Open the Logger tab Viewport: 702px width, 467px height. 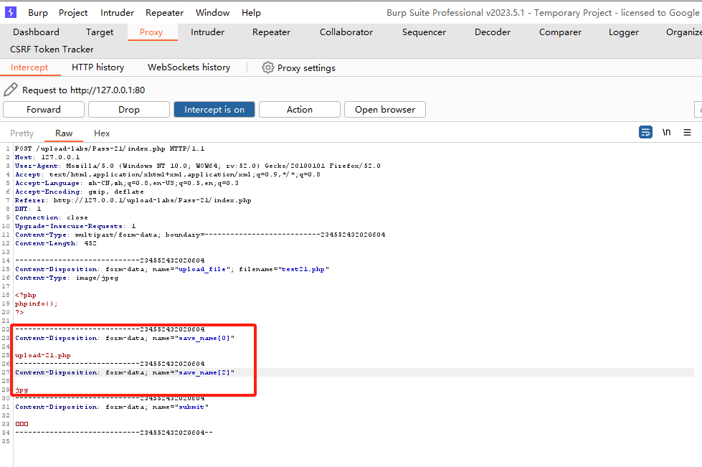(x=624, y=32)
